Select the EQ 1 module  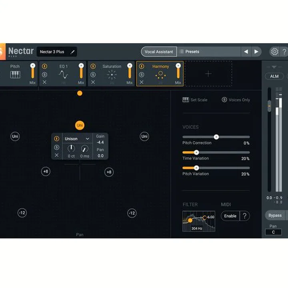[x=63, y=74]
